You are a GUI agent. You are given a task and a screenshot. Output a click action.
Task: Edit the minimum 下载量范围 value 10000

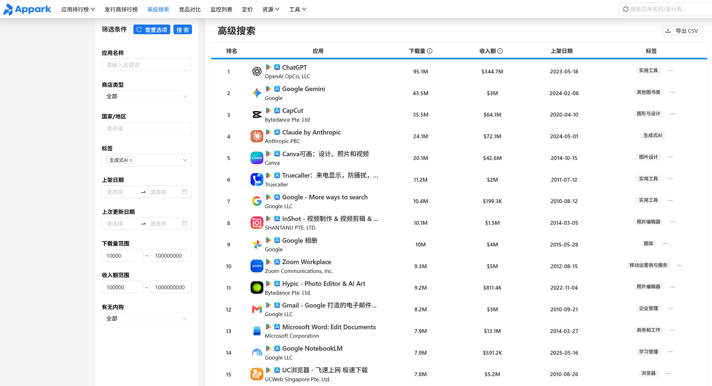123,255
